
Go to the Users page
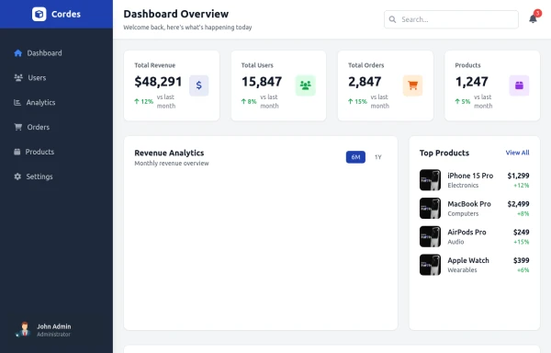56,78
